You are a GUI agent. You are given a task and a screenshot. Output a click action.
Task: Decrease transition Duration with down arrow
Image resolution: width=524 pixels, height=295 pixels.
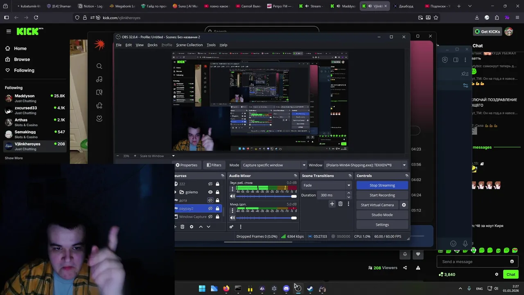(349, 197)
